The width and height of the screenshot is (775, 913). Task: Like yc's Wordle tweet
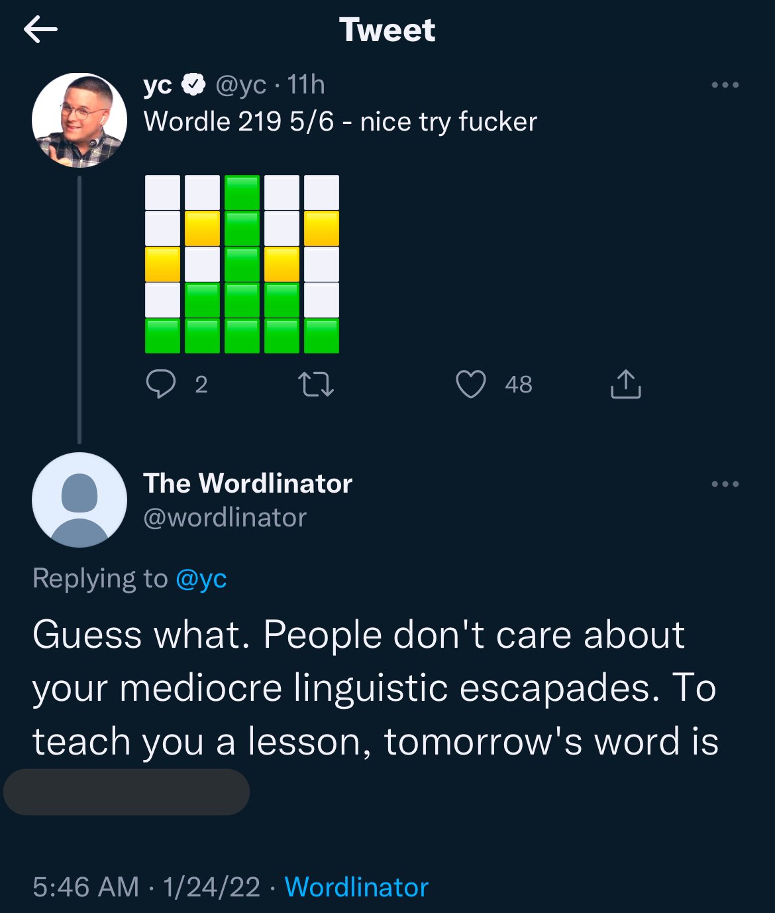tap(471, 384)
